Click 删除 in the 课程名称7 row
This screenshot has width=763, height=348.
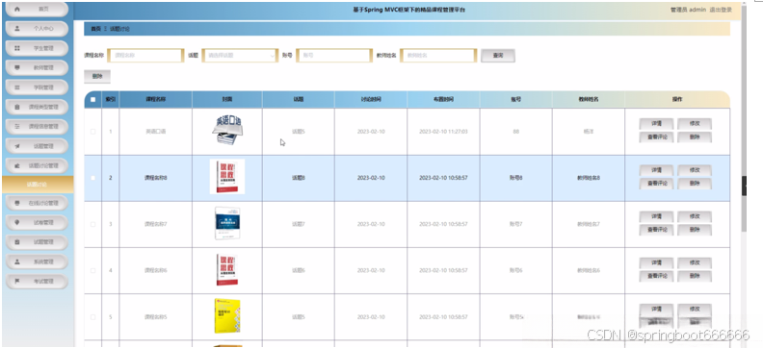695,230
